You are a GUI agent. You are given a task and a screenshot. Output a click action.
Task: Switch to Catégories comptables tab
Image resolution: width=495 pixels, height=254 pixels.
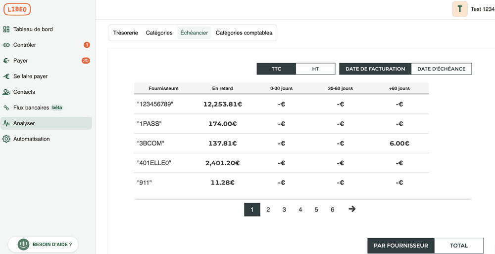click(x=244, y=33)
